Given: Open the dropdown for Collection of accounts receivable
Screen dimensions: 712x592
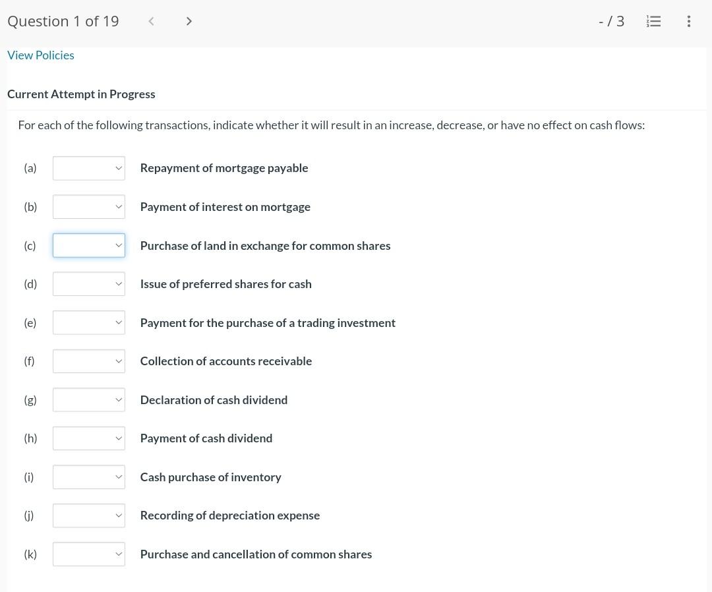Looking at the screenshot, I should click(88, 361).
